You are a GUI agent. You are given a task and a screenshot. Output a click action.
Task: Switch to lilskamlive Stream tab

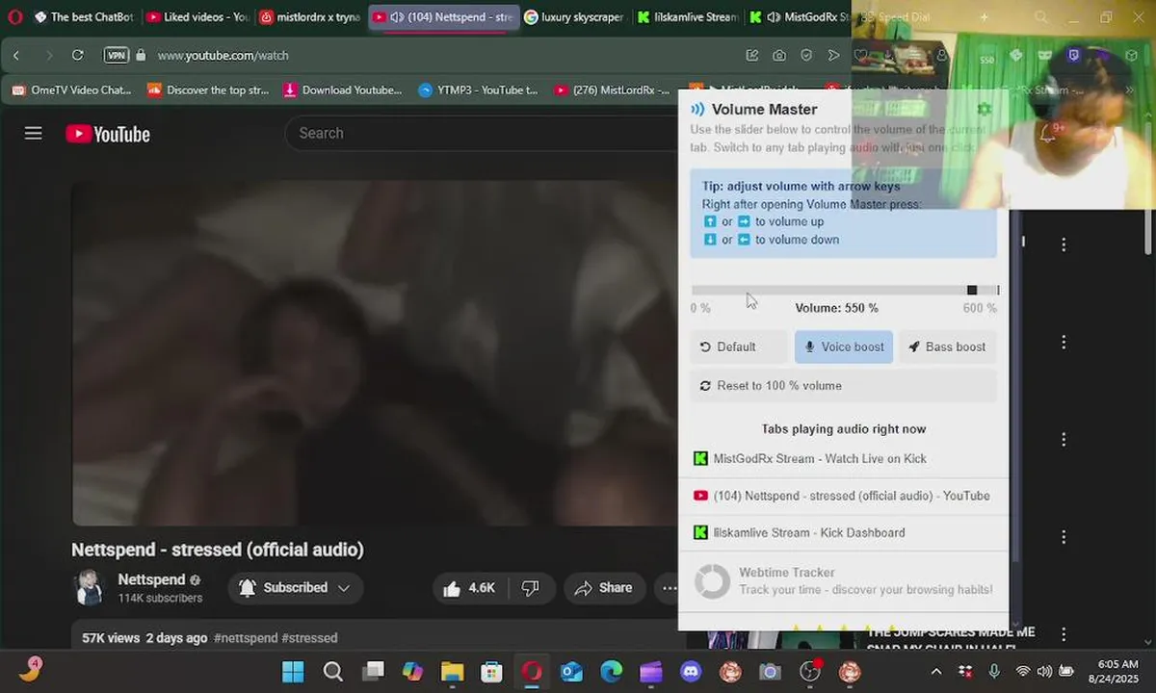pos(688,17)
